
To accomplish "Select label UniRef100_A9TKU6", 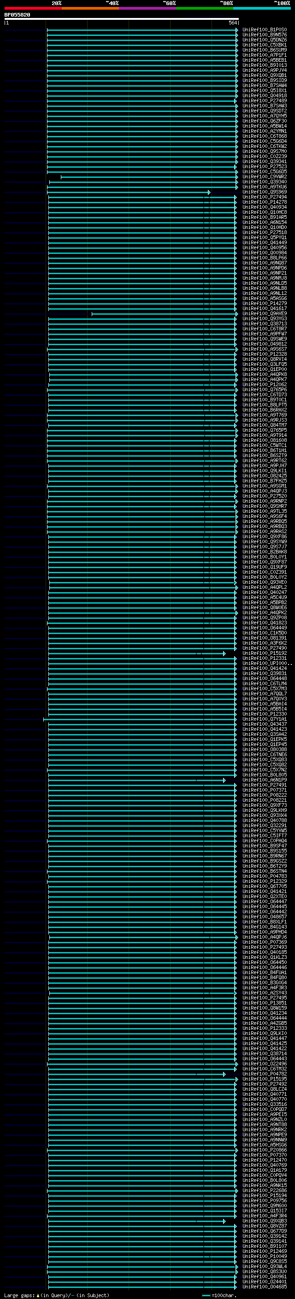I will [x=264, y=187].
